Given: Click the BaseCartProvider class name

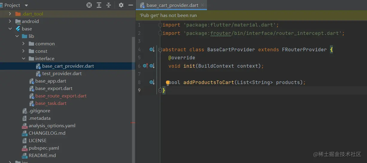Looking at the screenshot, I should pos(231,50).
